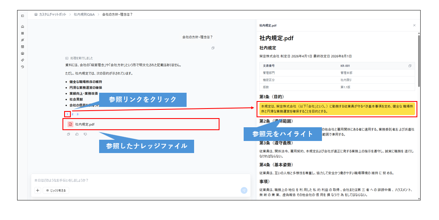This screenshot has width=439, height=220.
Task: Go to カスタムチャットボット in breadcrumb
Action: pos(52,14)
